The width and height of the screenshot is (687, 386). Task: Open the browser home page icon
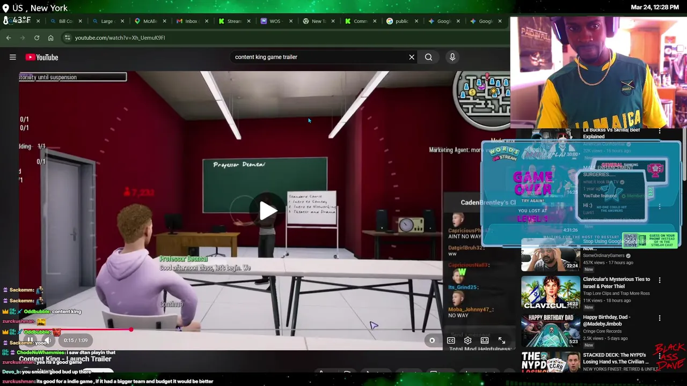pos(50,38)
